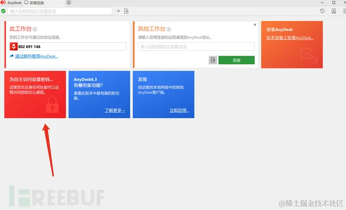Image resolution: width=346 pixels, height=210 pixels.
Task: Open 在本设备上安装AnyDesk link
Action: point(290,38)
